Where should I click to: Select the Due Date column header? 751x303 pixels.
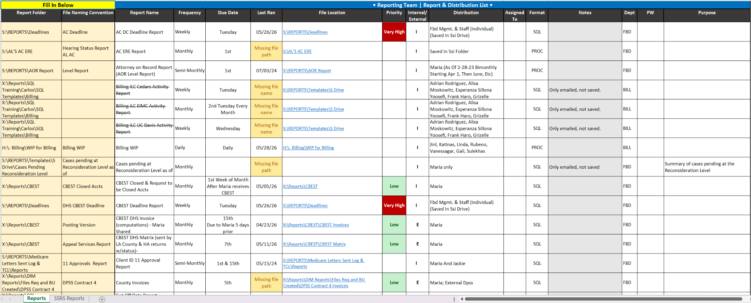[x=228, y=15]
